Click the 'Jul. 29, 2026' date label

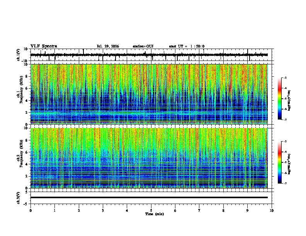(108, 46)
